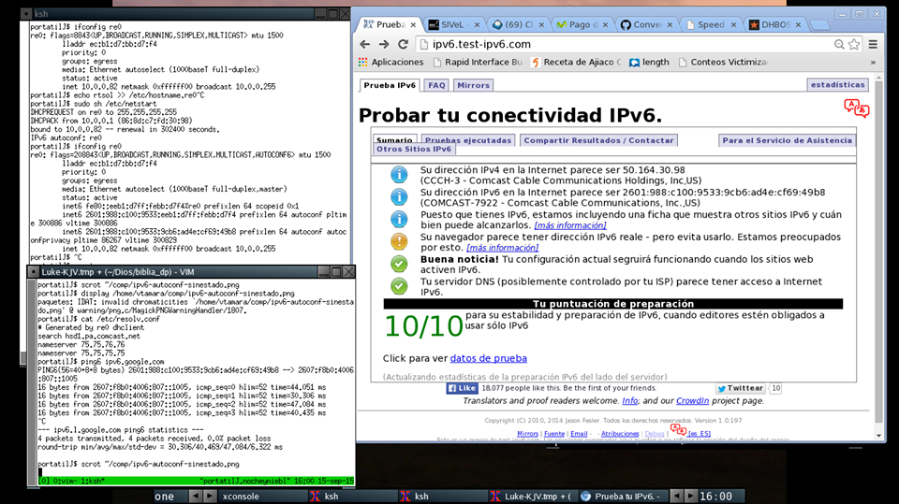
Task: Go forward in the browser
Action: (384, 44)
